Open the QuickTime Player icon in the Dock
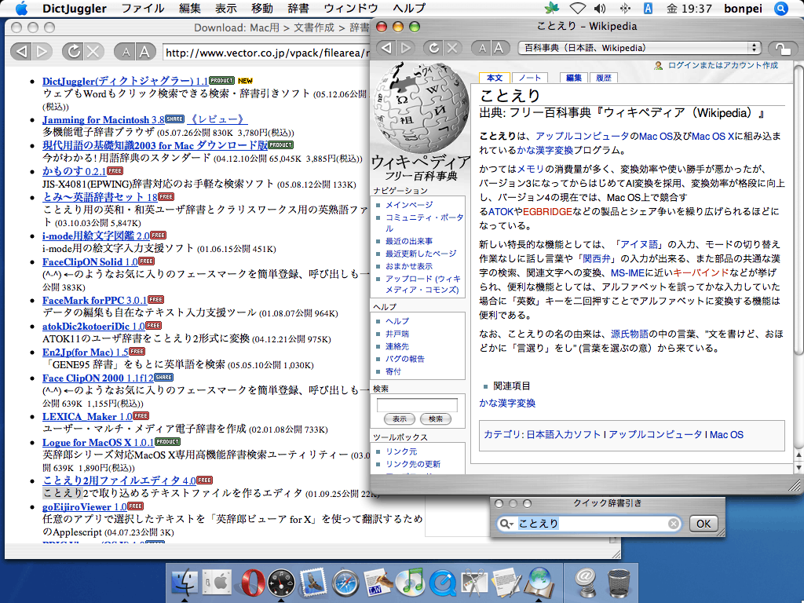804x603 pixels. coord(443,583)
